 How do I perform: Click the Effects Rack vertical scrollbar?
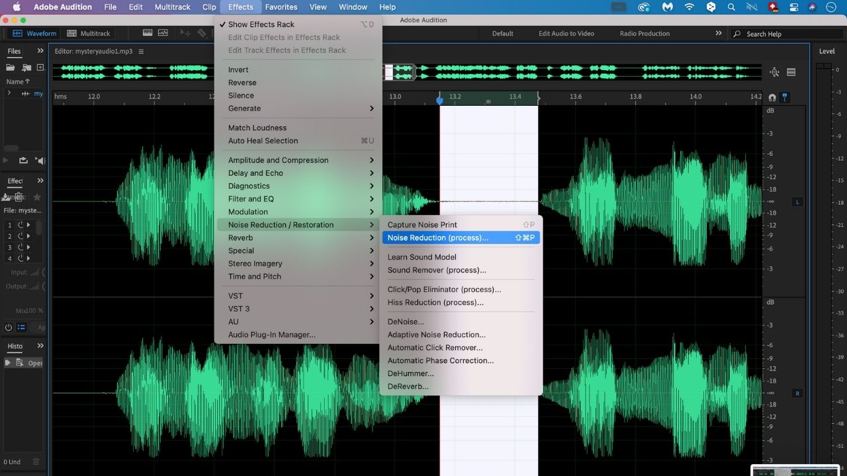(39, 228)
